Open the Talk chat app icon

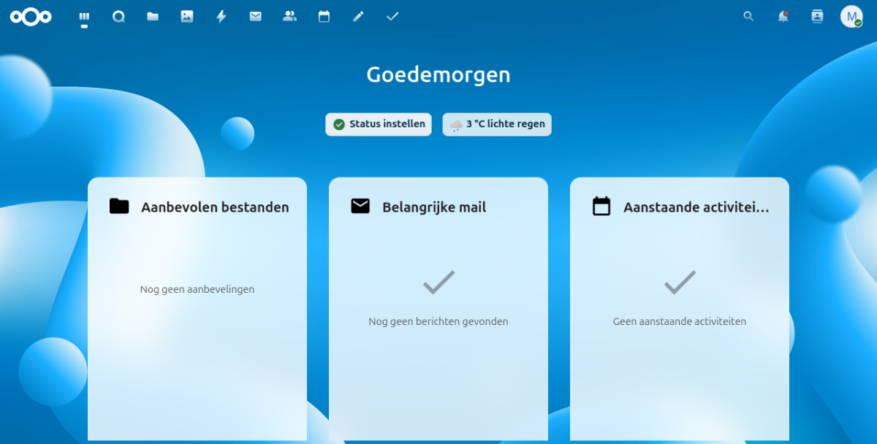(x=118, y=17)
